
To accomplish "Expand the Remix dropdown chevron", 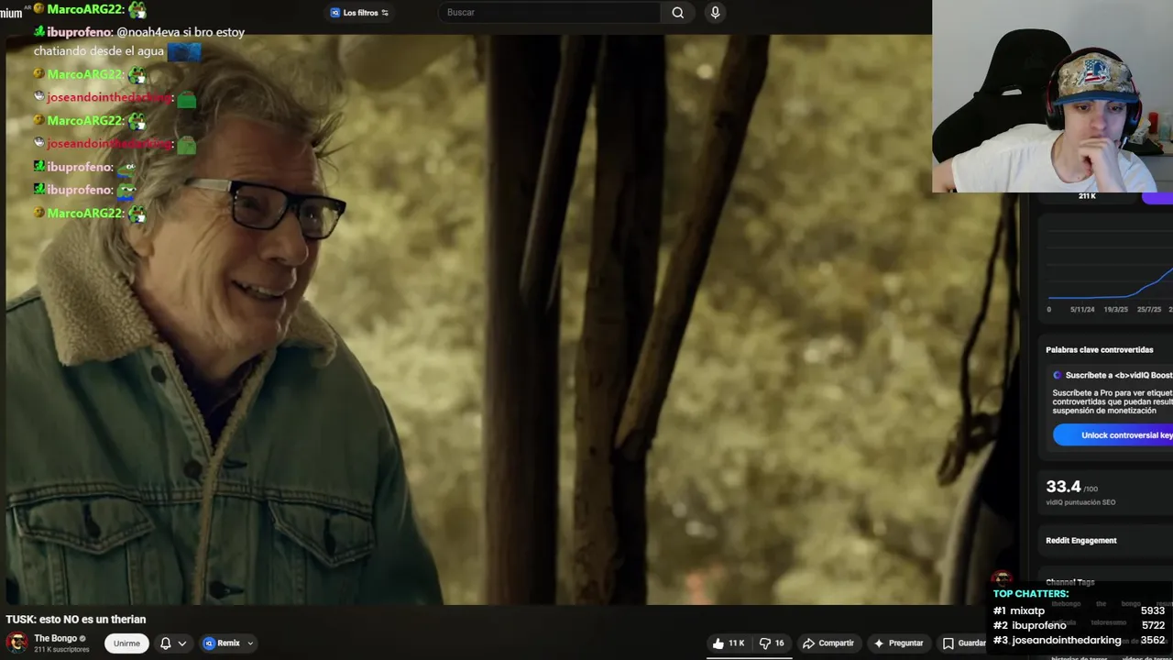I will (x=250, y=643).
